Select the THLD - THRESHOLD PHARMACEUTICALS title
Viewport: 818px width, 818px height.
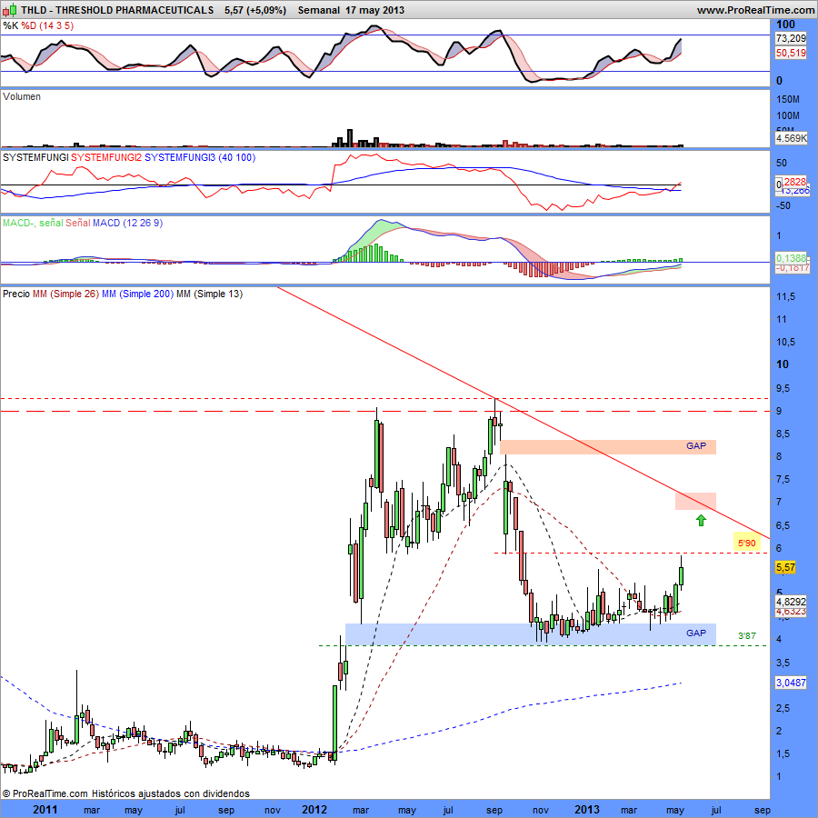tap(117, 10)
